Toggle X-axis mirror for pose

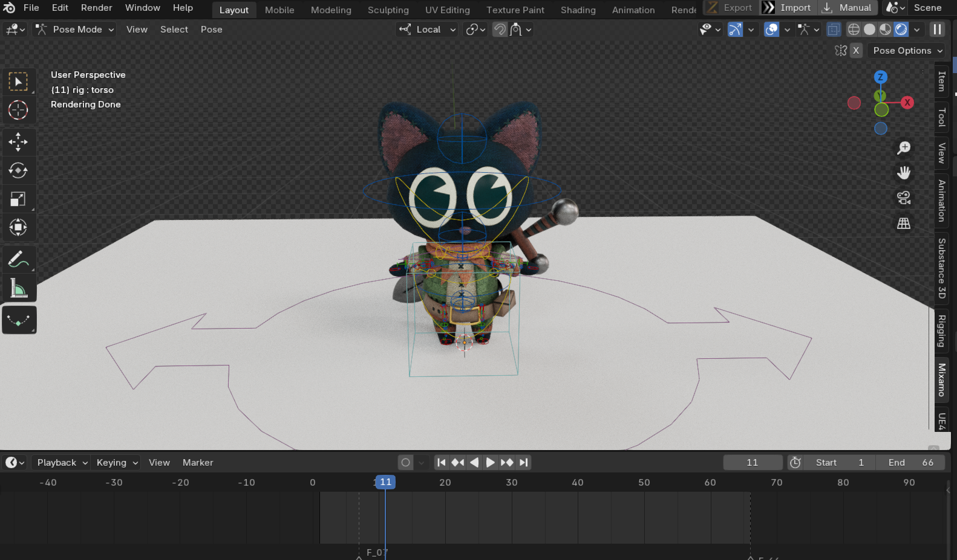(855, 51)
